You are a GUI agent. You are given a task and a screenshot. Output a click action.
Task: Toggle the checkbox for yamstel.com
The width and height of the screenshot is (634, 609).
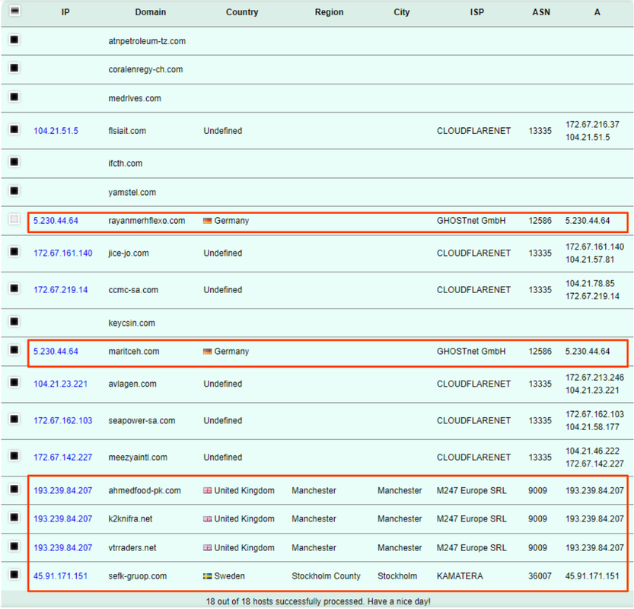pyautogui.click(x=14, y=191)
